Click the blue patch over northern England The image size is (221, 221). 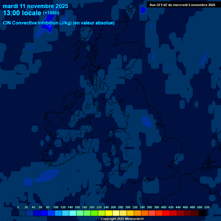click(147, 122)
